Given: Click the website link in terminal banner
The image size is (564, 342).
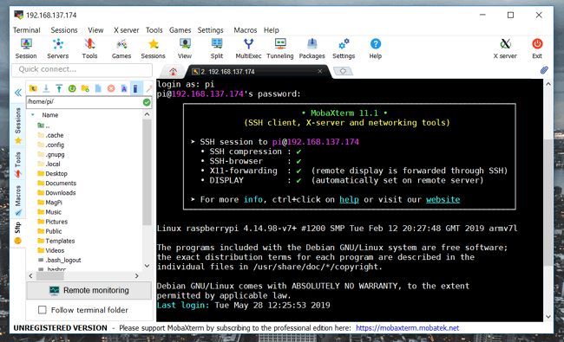Looking at the screenshot, I should click(x=443, y=199).
